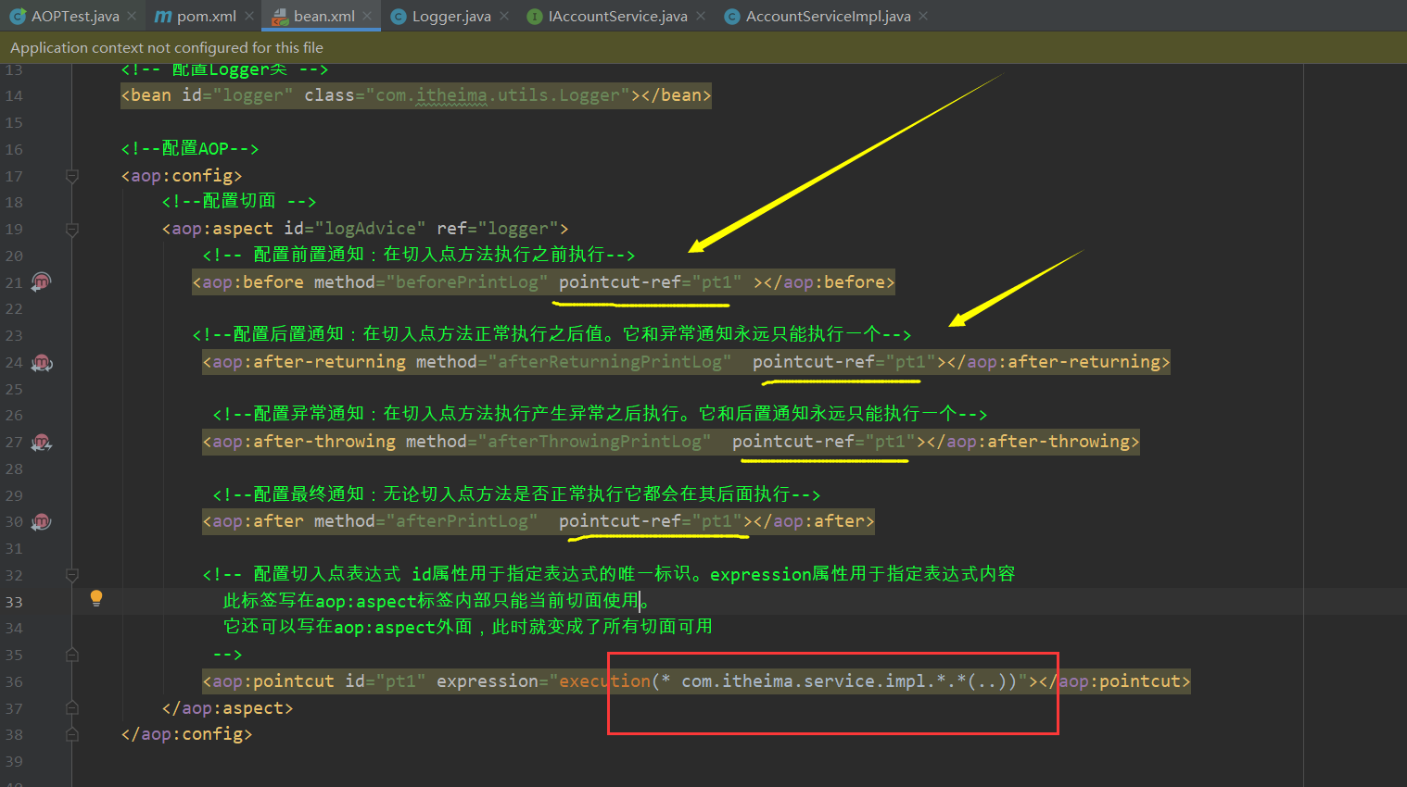Close the bean.xml tab
The image size is (1407, 787).
(368, 16)
